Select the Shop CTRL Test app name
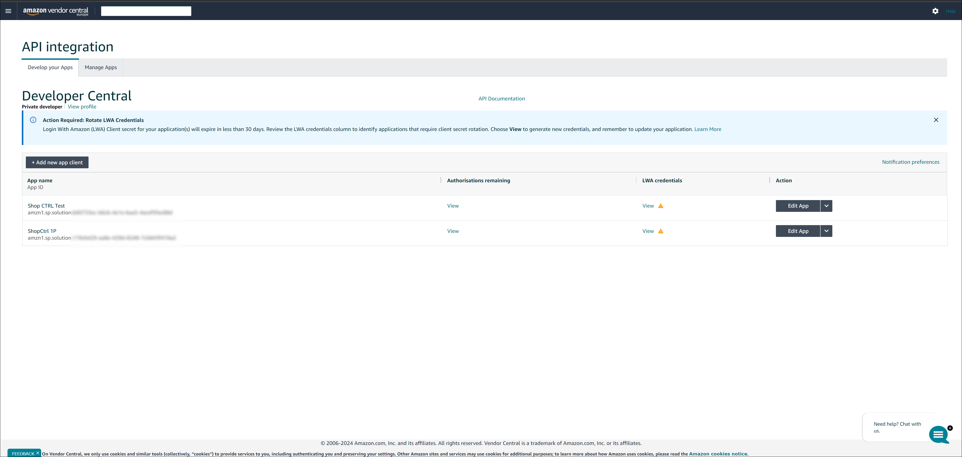This screenshot has height=457, width=962. pos(46,206)
